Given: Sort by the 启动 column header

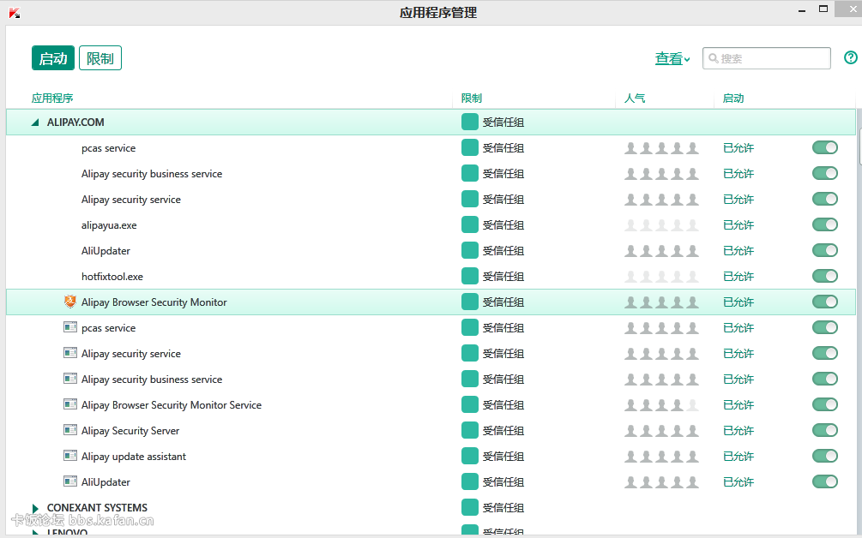Looking at the screenshot, I should point(732,99).
